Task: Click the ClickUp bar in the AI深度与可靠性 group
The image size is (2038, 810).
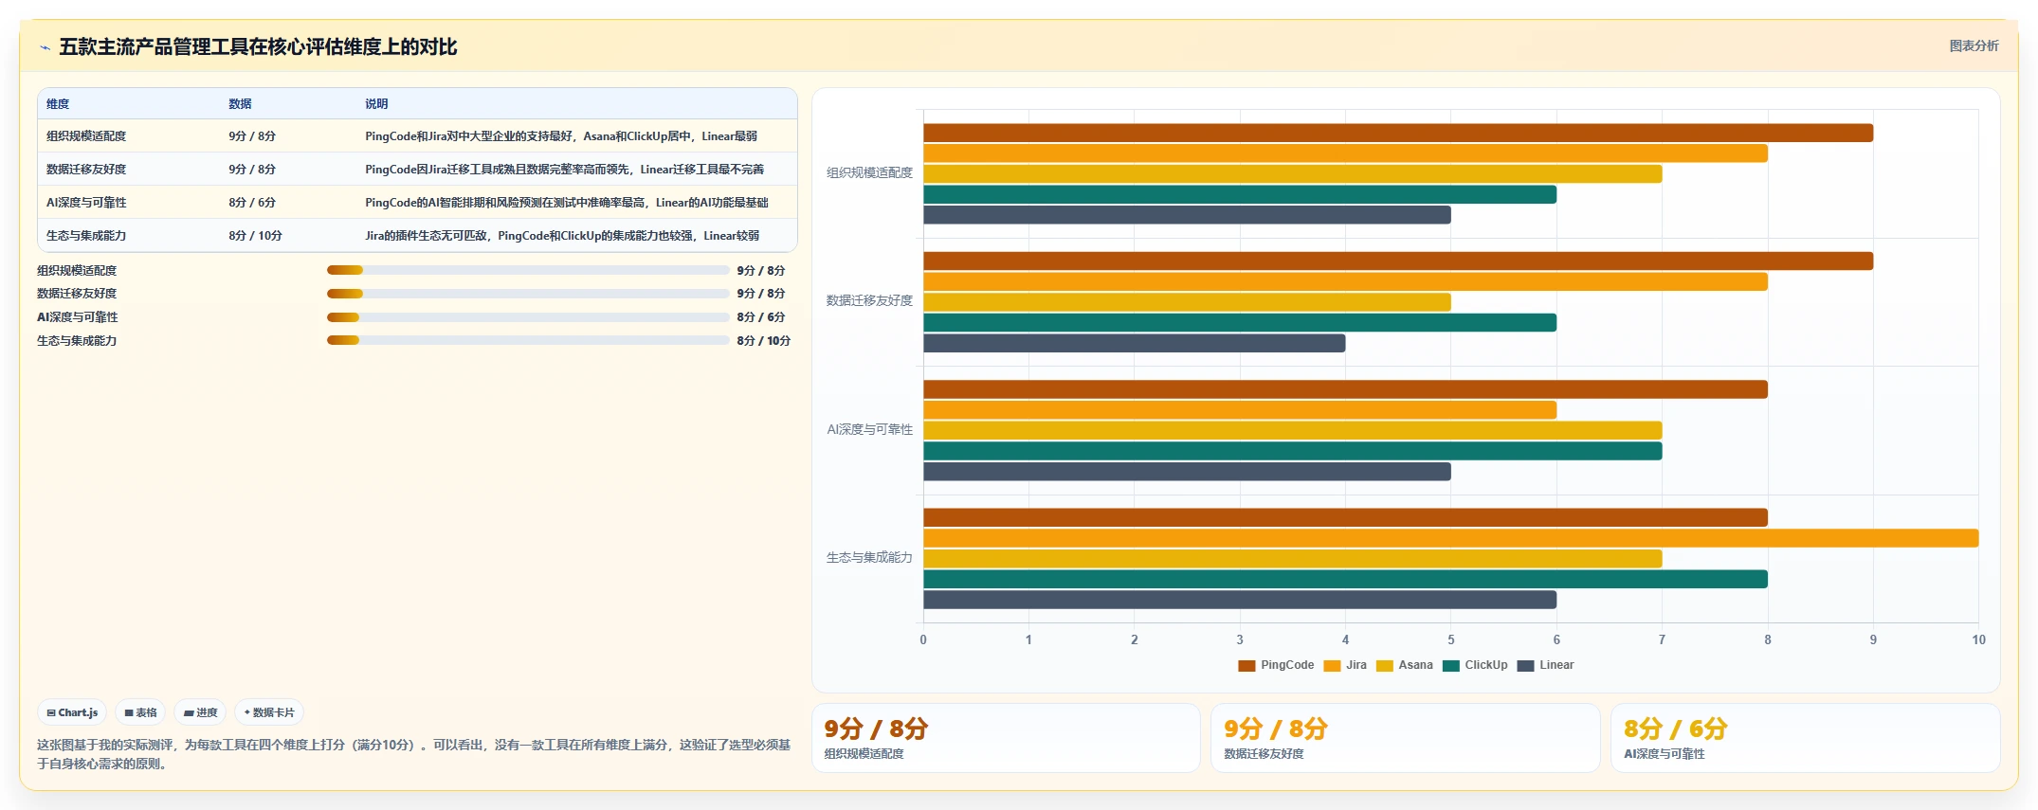Action: tap(1293, 451)
